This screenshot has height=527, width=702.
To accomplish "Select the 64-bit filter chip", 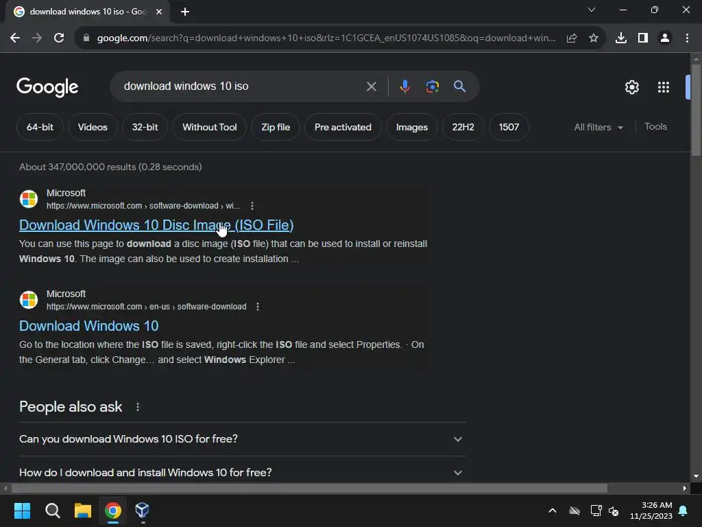I will coord(40,127).
